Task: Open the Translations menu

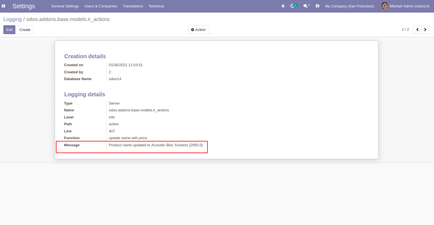Action: pos(133,6)
